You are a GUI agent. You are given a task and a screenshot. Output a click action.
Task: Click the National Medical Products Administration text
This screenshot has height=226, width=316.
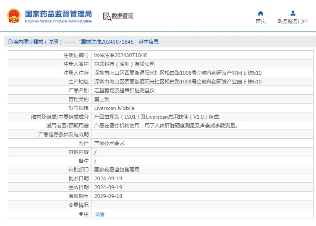58,21
